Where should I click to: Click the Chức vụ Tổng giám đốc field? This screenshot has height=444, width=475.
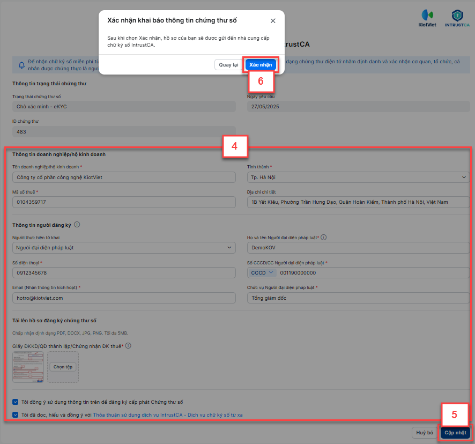(358, 298)
